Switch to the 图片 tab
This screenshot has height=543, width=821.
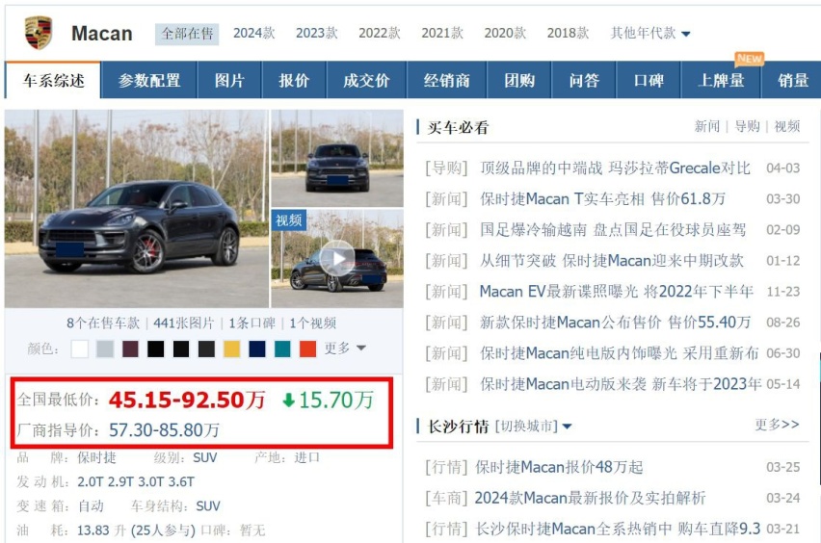pos(229,80)
